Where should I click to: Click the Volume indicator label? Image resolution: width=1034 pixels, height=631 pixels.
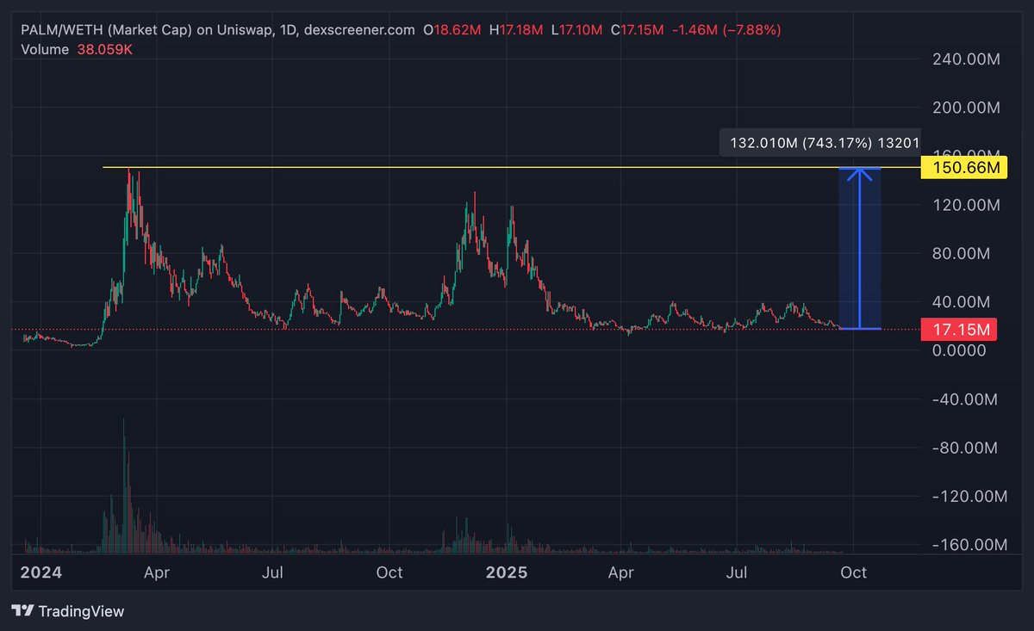click(44, 50)
